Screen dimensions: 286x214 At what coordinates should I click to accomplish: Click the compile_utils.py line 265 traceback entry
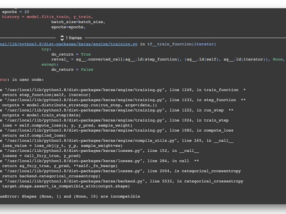(x=119, y=140)
